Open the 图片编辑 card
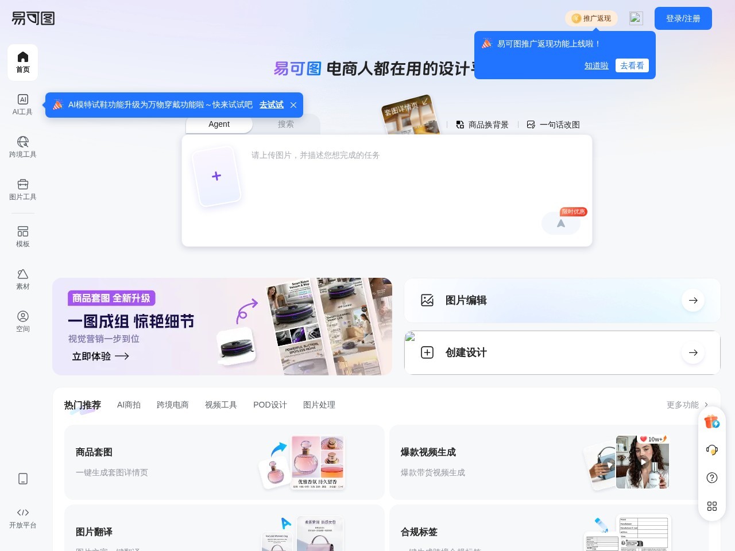The height and width of the screenshot is (551, 735). 562,300
